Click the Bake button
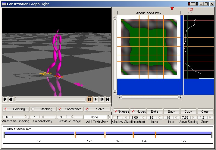Screen dimensions: 216x150 pos(155,111)
